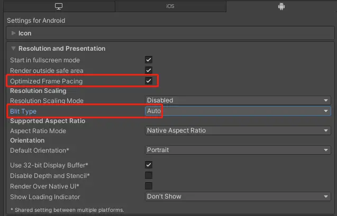Viewport: 337px width, 216px height.
Task: Select the Android platform tab icon
Action: coord(281,6)
